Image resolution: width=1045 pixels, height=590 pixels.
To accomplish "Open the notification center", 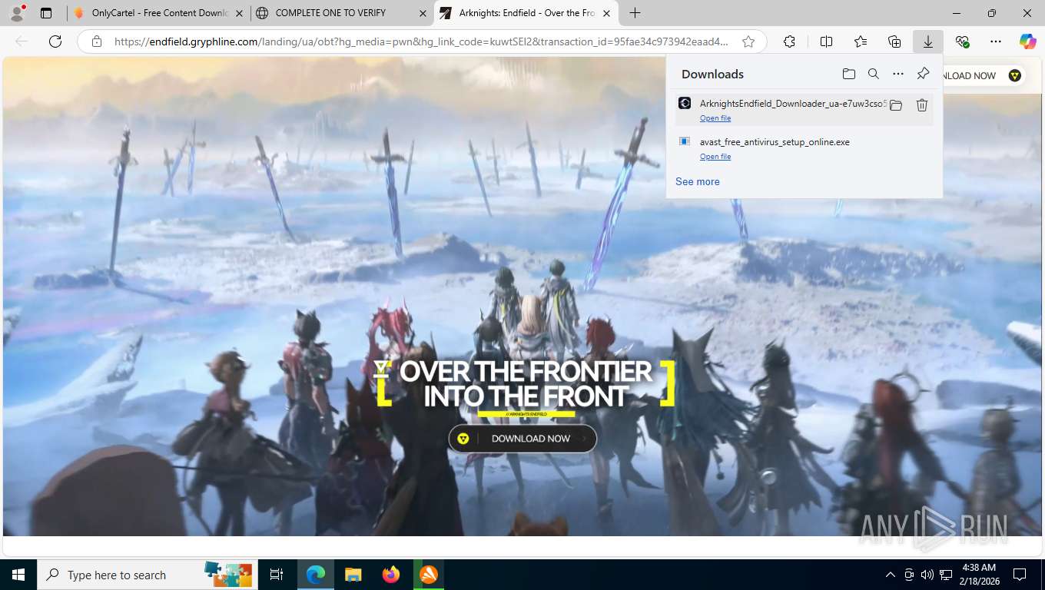I will pyautogui.click(x=1020, y=575).
